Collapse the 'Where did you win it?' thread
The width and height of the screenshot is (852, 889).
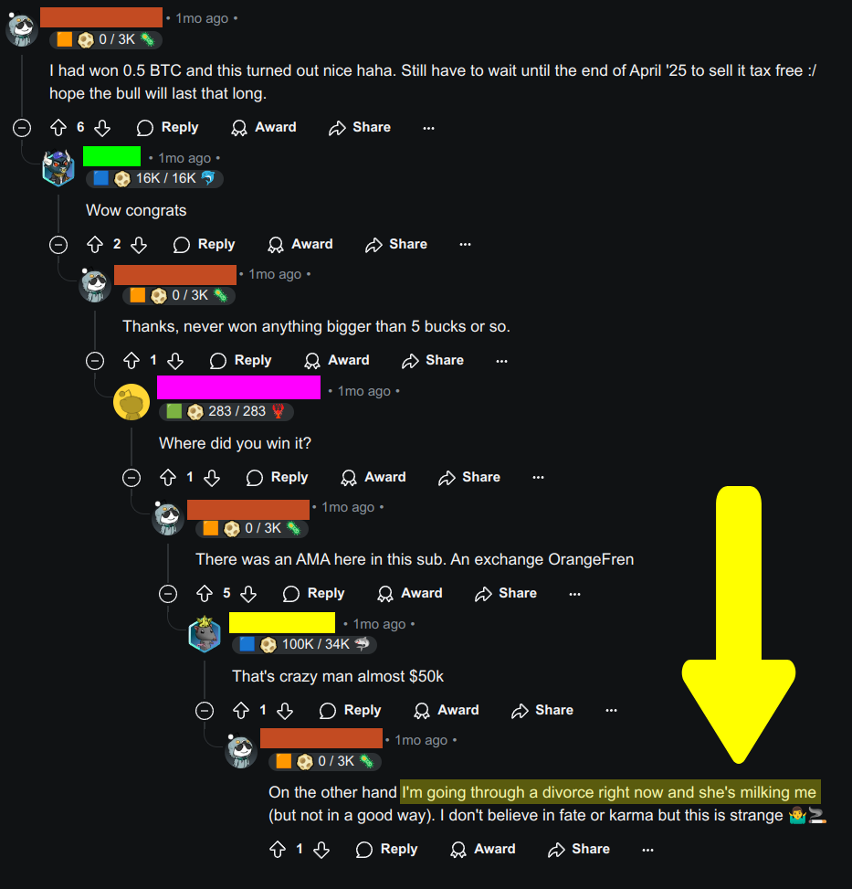coord(131,477)
